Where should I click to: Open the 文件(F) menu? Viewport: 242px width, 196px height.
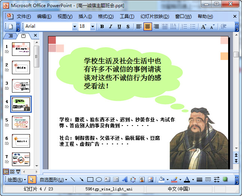tap(24, 16)
